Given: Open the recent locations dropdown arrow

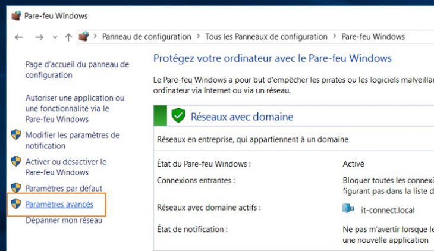Looking at the screenshot, I should tap(55, 37).
